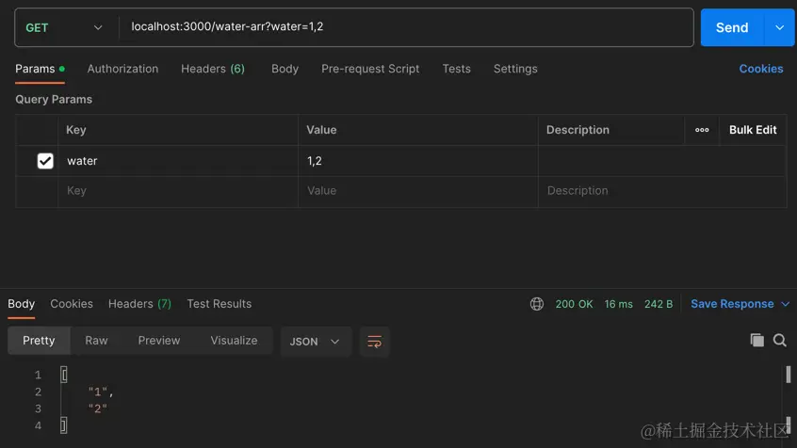Open search in the response body
The width and height of the screenshot is (797, 448).
780,341
